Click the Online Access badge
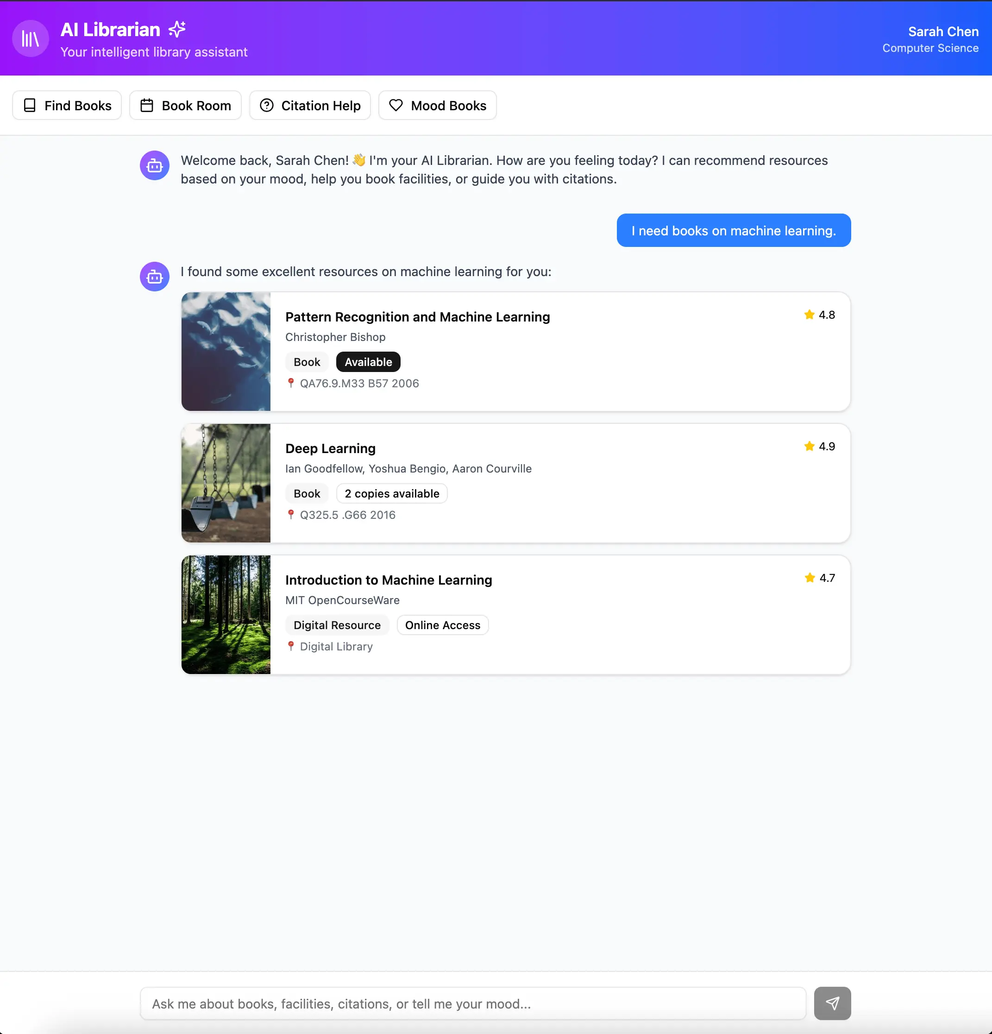 click(x=442, y=625)
